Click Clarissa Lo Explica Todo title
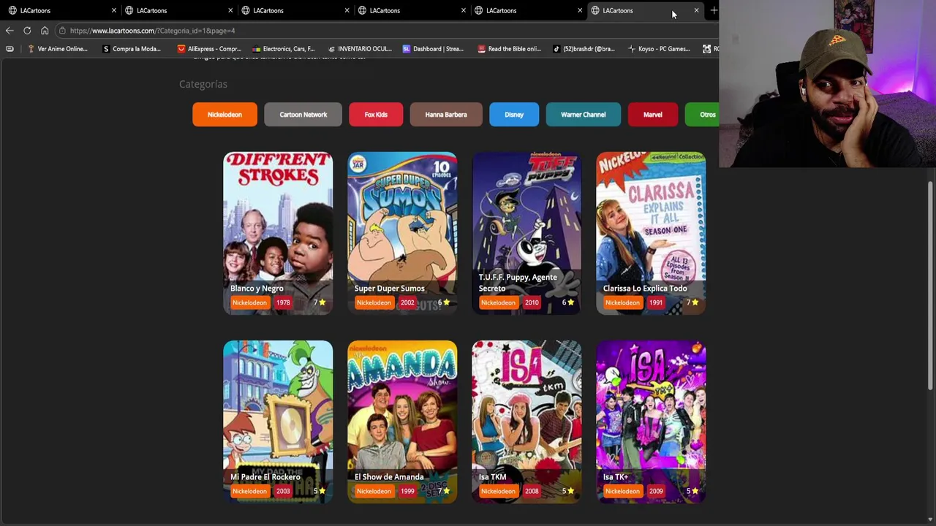This screenshot has width=936, height=526. click(x=645, y=289)
